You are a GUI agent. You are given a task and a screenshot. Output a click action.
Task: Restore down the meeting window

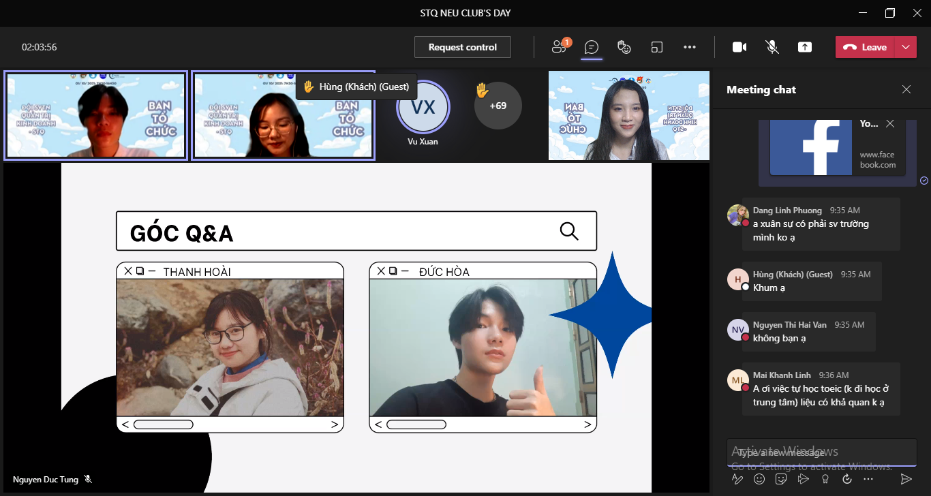(x=890, y=13)
